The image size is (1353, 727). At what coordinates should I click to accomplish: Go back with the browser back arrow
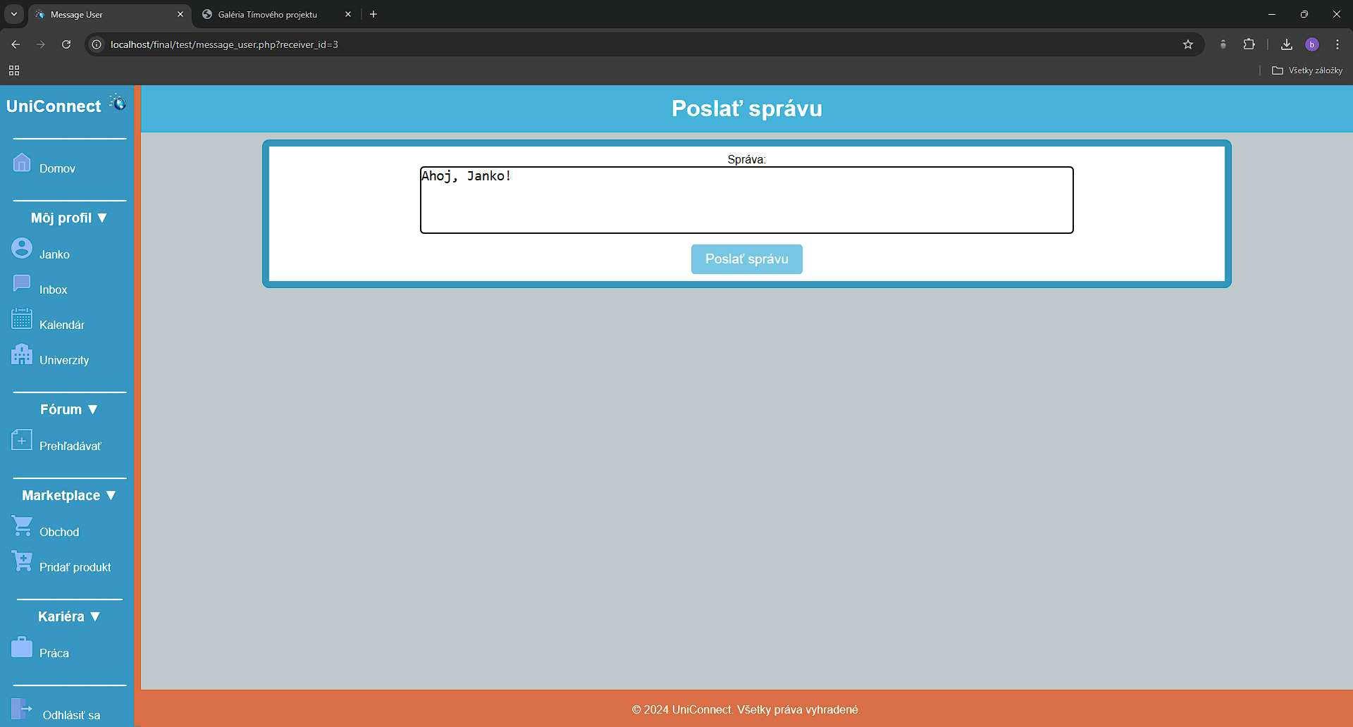(x=16, y=44)
